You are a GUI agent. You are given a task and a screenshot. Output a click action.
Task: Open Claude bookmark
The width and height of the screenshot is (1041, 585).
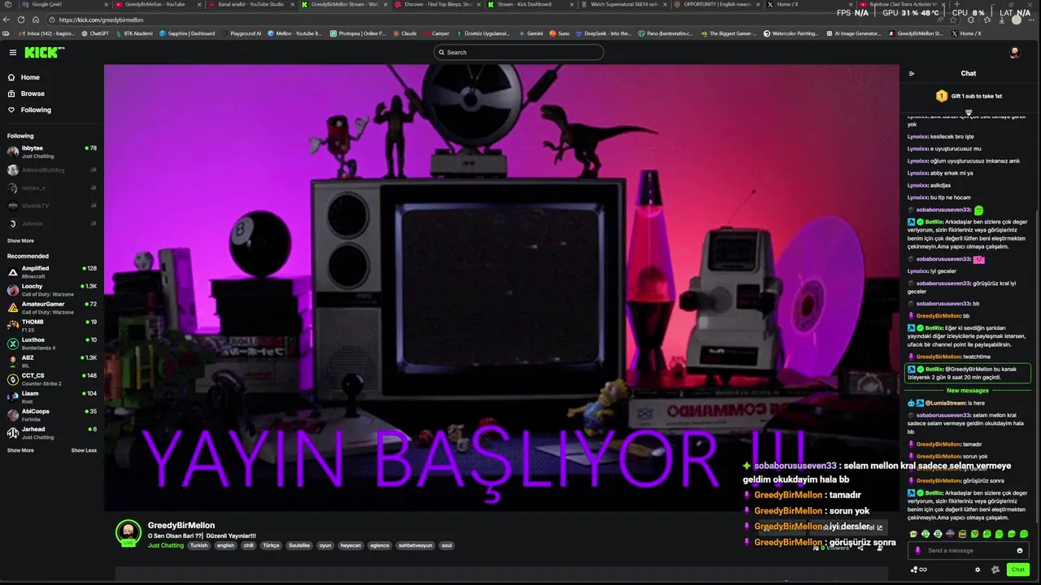coord(404,33)
